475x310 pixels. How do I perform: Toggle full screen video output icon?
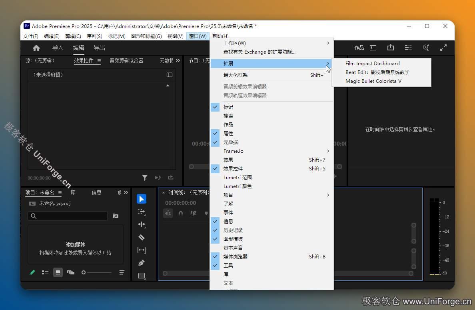click(443, 48)
